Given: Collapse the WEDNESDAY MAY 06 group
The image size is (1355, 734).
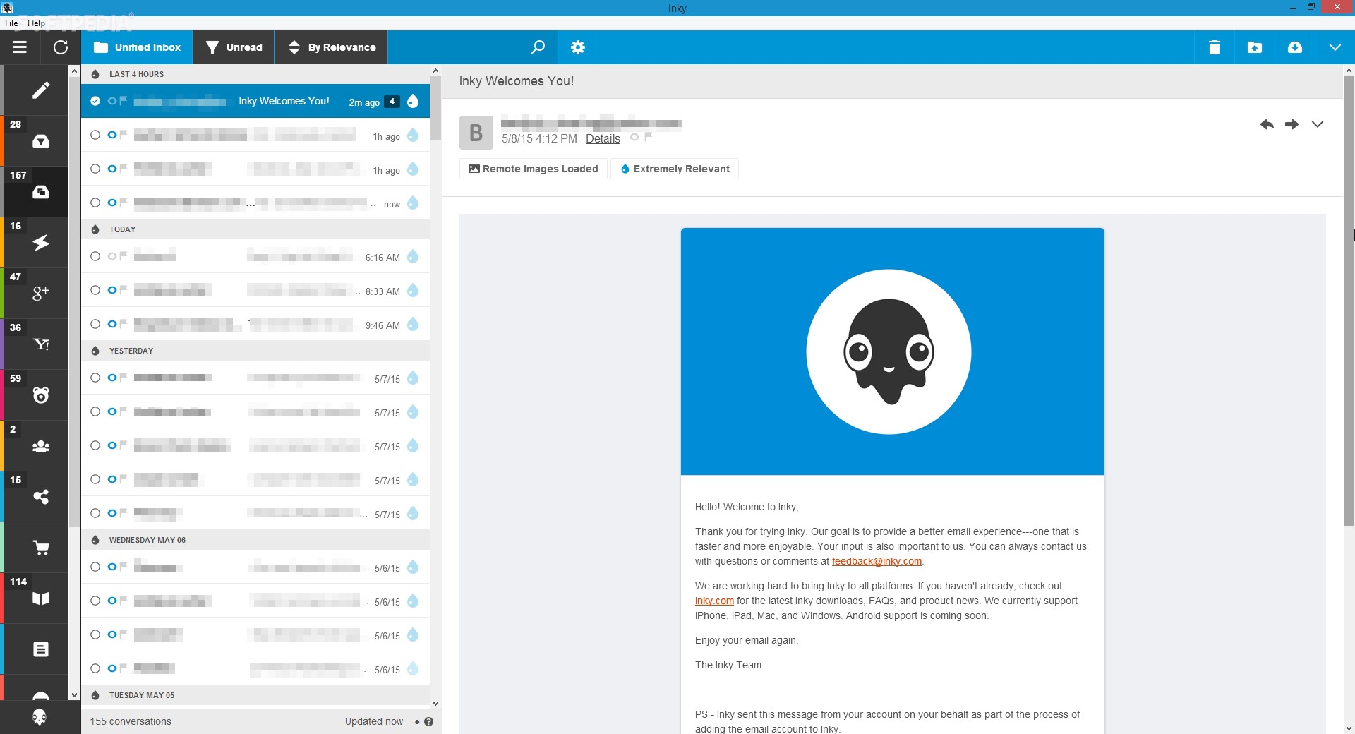Looking at the screenshot, I should click(x=95, y=540).
